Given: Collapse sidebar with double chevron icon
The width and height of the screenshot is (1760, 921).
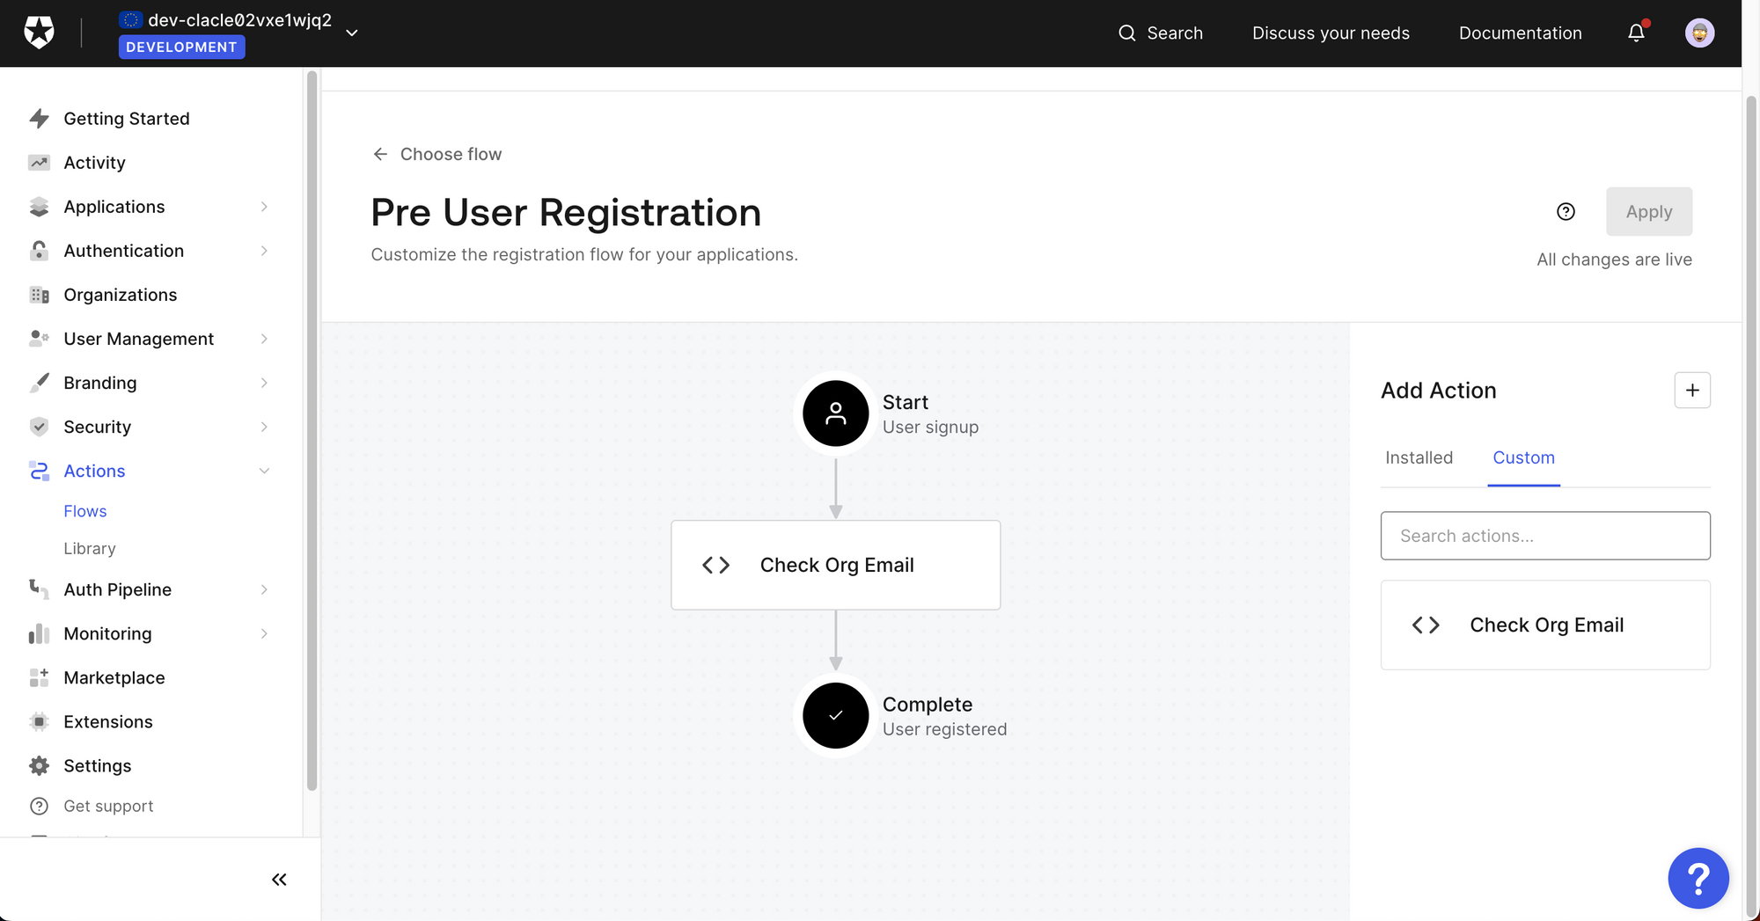Looking at the screenshot, I should [x=279, y=880].
